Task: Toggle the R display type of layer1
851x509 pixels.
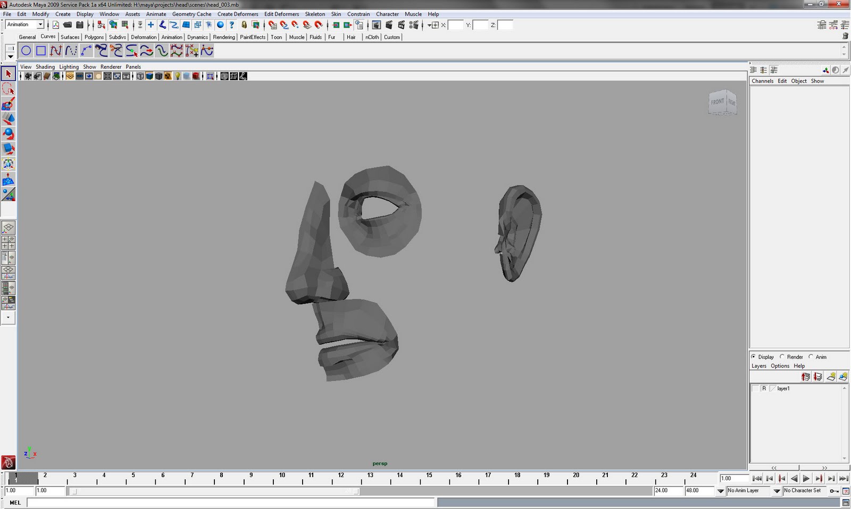Action: click(x=764, y=389)
